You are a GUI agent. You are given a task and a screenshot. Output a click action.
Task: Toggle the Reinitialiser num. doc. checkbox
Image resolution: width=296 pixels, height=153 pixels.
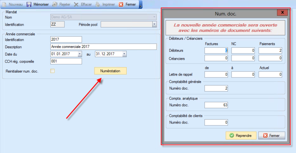pos(53,71)
